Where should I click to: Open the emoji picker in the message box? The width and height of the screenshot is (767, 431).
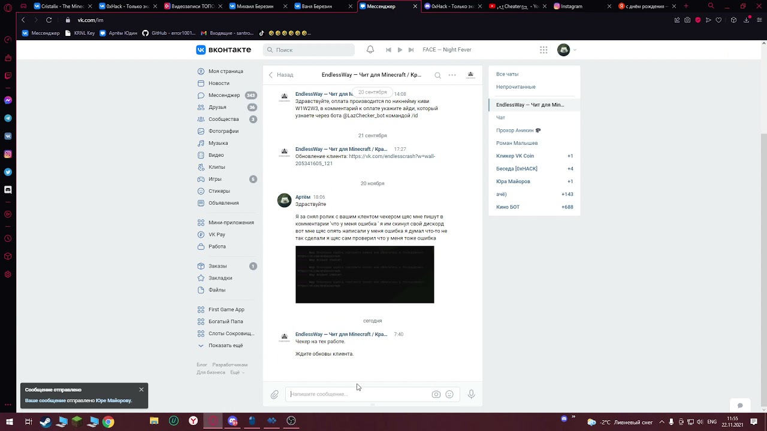449,394
